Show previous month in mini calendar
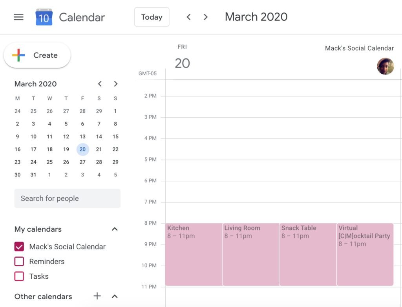 tap(100, 84)
